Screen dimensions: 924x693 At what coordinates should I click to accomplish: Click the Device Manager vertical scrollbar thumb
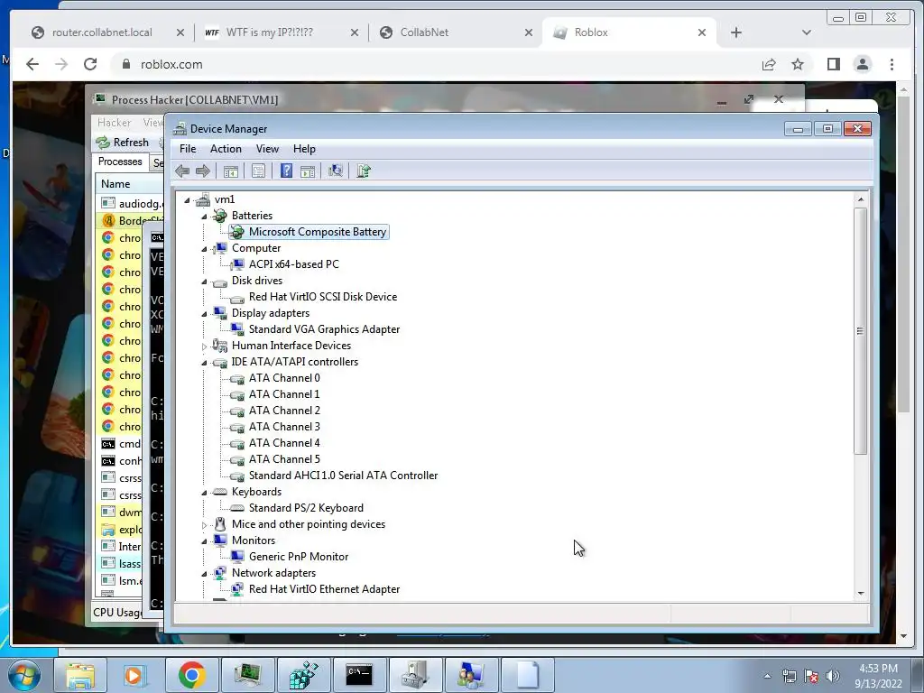[x=861, y=330]
